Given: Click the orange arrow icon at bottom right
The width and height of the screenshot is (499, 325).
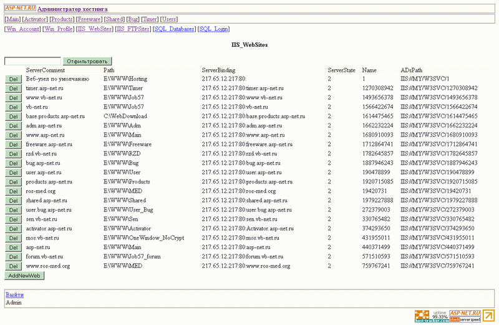Looking at the screenshot, I should tap(488, 316).
